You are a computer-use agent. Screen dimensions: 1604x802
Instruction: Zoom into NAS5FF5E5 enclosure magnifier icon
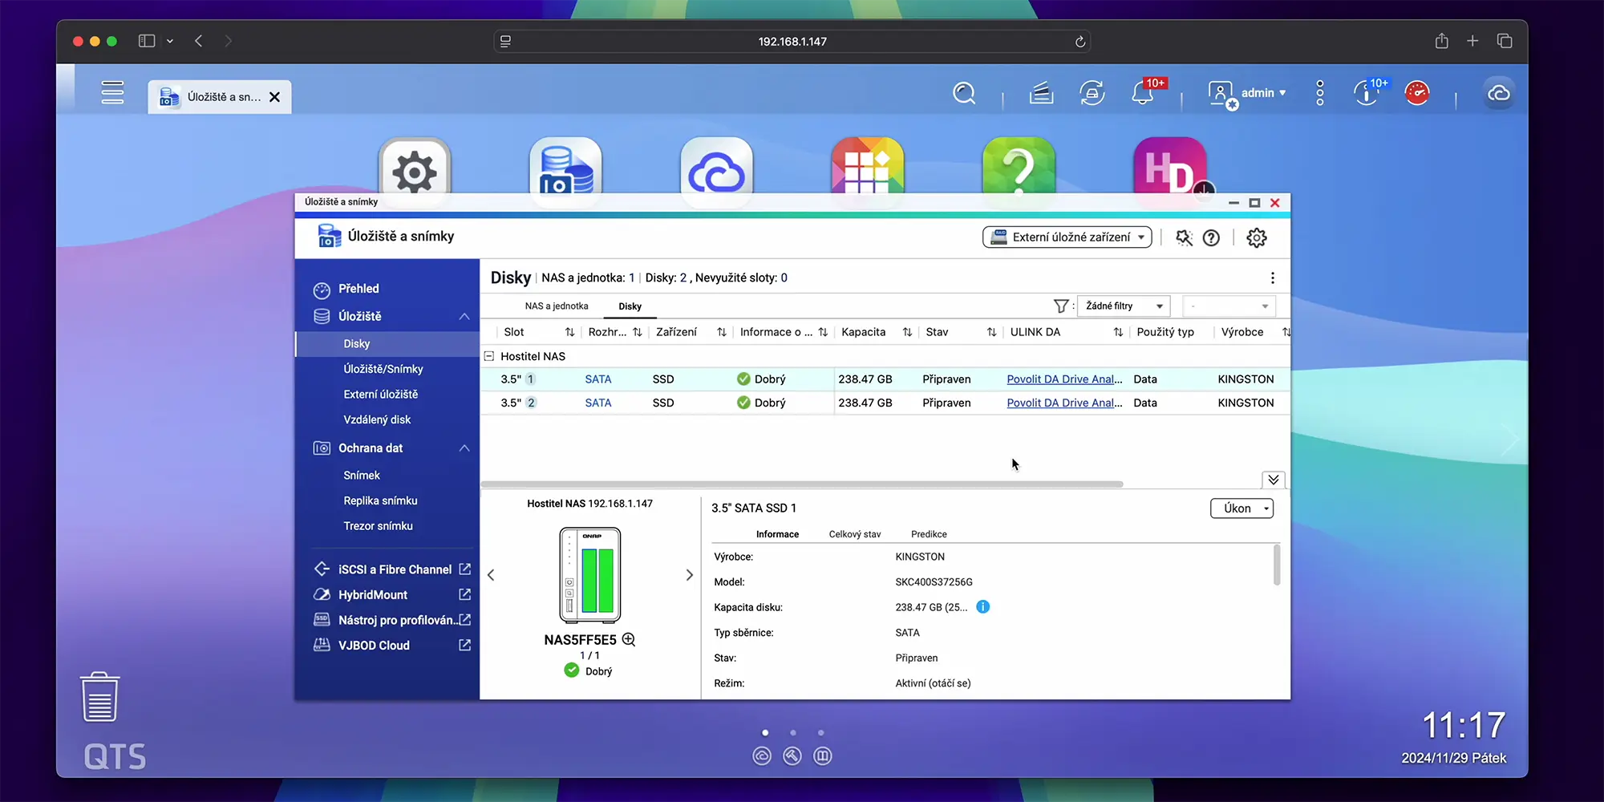[x=629, y=639]
